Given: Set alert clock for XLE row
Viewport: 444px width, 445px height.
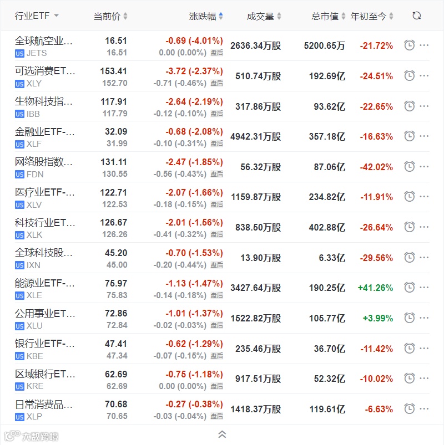Looking at the screenshot, I should coord(410,288).
